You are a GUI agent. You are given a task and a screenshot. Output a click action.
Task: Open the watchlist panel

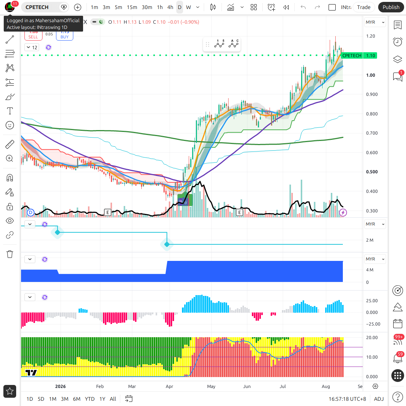click(x=398, y=25)
